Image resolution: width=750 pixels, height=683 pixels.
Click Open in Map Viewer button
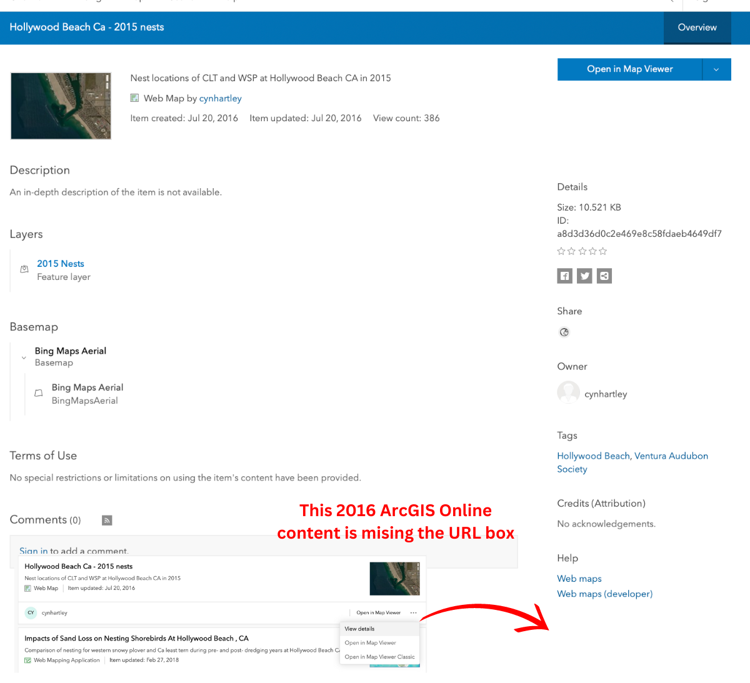[x=629, y=69]
